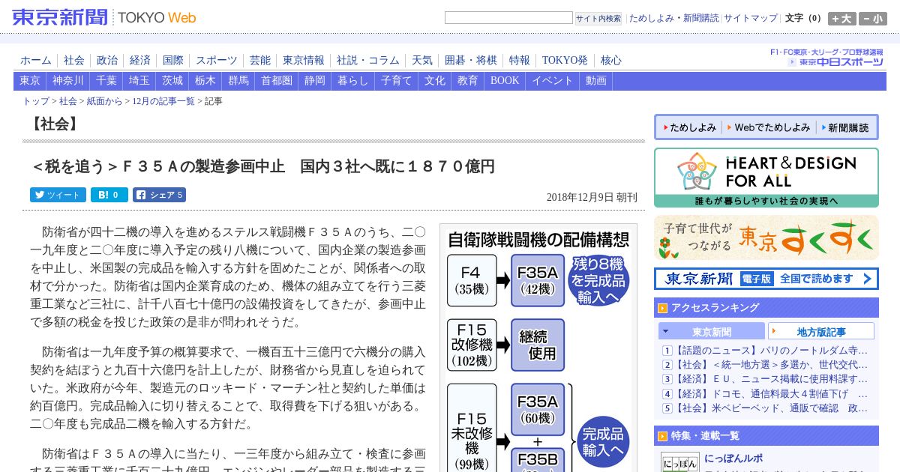Select 静岡 in regional navigation bar

point(315,81)
